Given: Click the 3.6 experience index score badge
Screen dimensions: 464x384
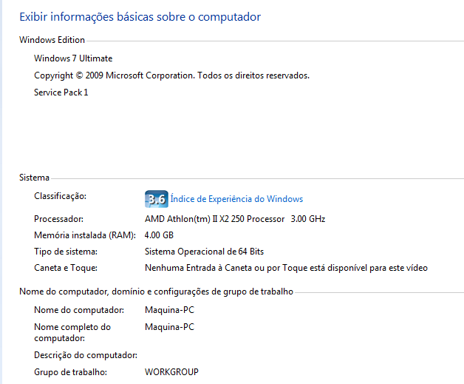Looking at the screenshot, I should point(156,199).
